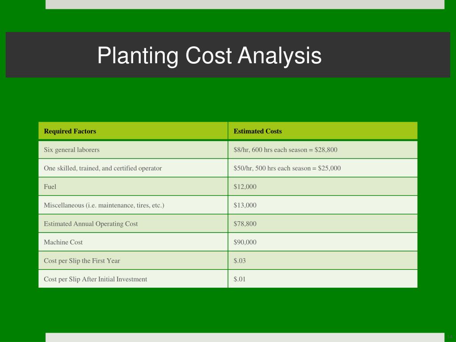Viewport: 456px width, 342px height.
Task: Select the '$8/hr, 600 hrs each season = $28,800' cell
Action: [323, 150]
